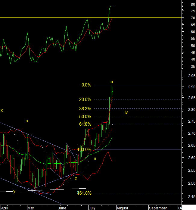The image size is (196, 210).
Task: Click the 23.6% Fibonacci level label
Action: [x=85, y=99]
